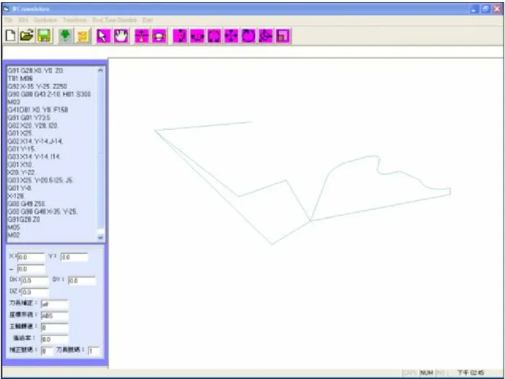Click the last magenta square view icon
This screenshot has width=505, height=379.
click(x=282, y=35)
